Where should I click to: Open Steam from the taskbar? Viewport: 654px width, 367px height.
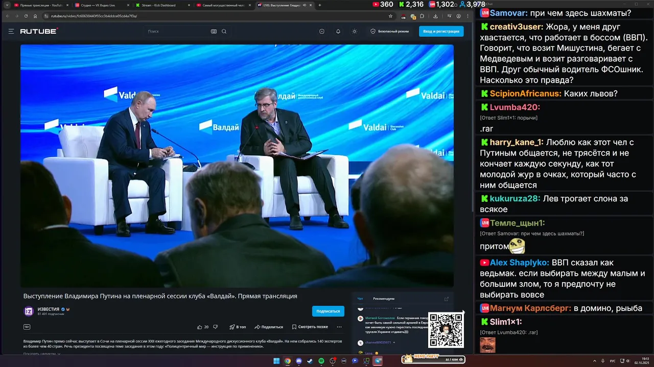(x=310, y=361)
